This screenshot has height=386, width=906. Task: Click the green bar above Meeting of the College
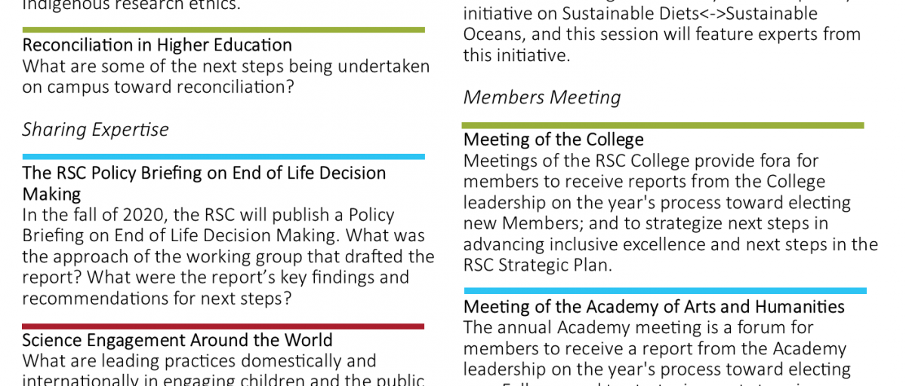(x=663, y=125)
